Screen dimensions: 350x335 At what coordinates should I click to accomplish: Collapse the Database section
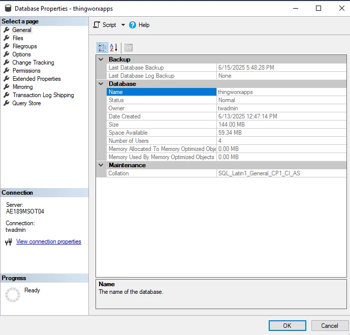(x=101, y=84)
